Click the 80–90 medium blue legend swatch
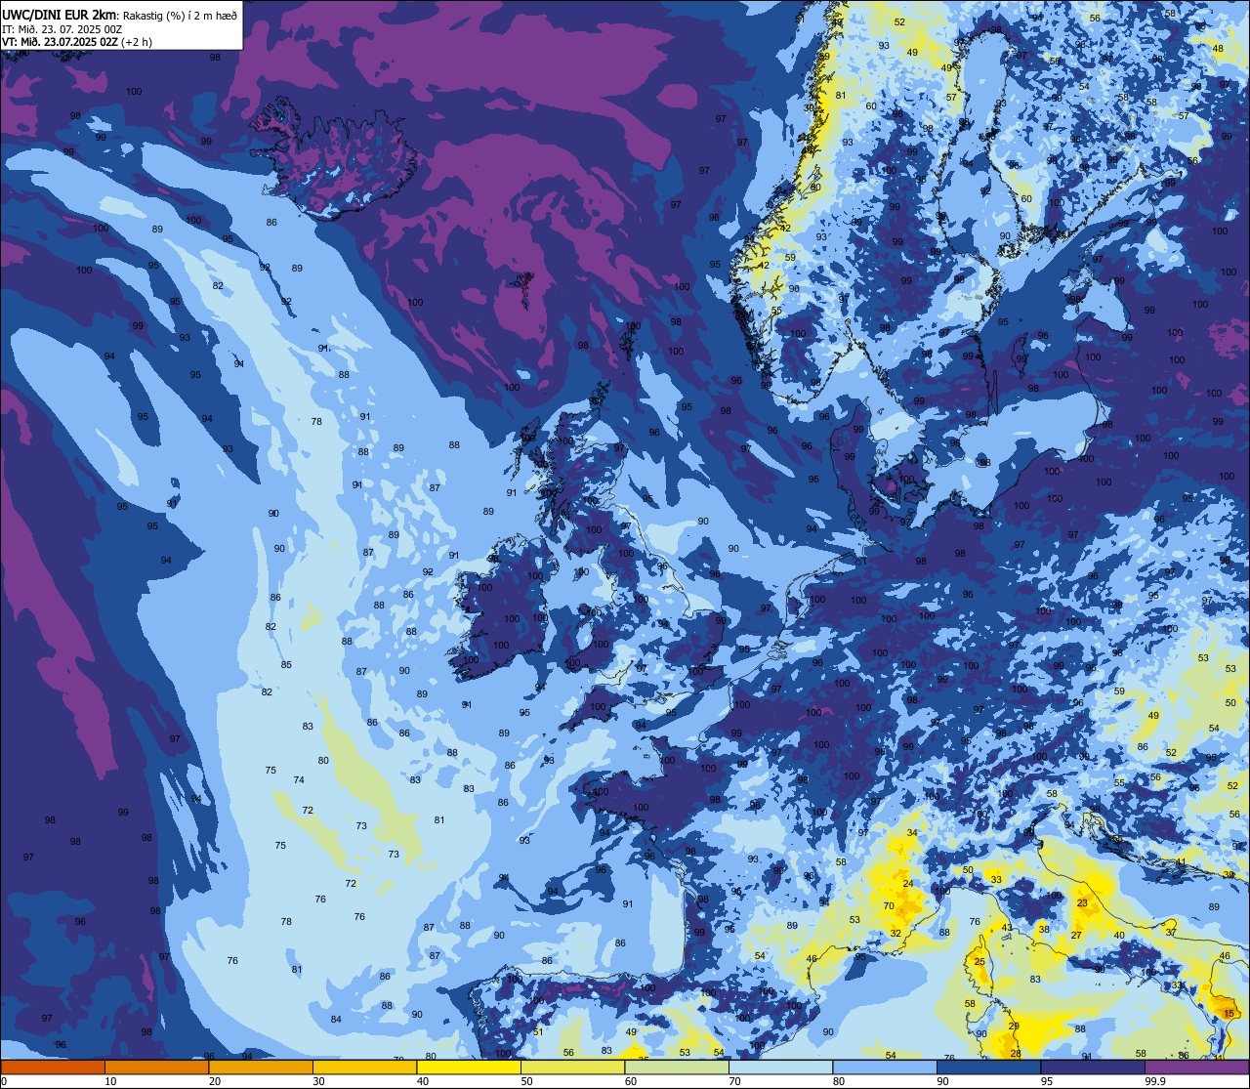The width and height of the screenshot is (1250, 1089). click(x=885, y=1067)
